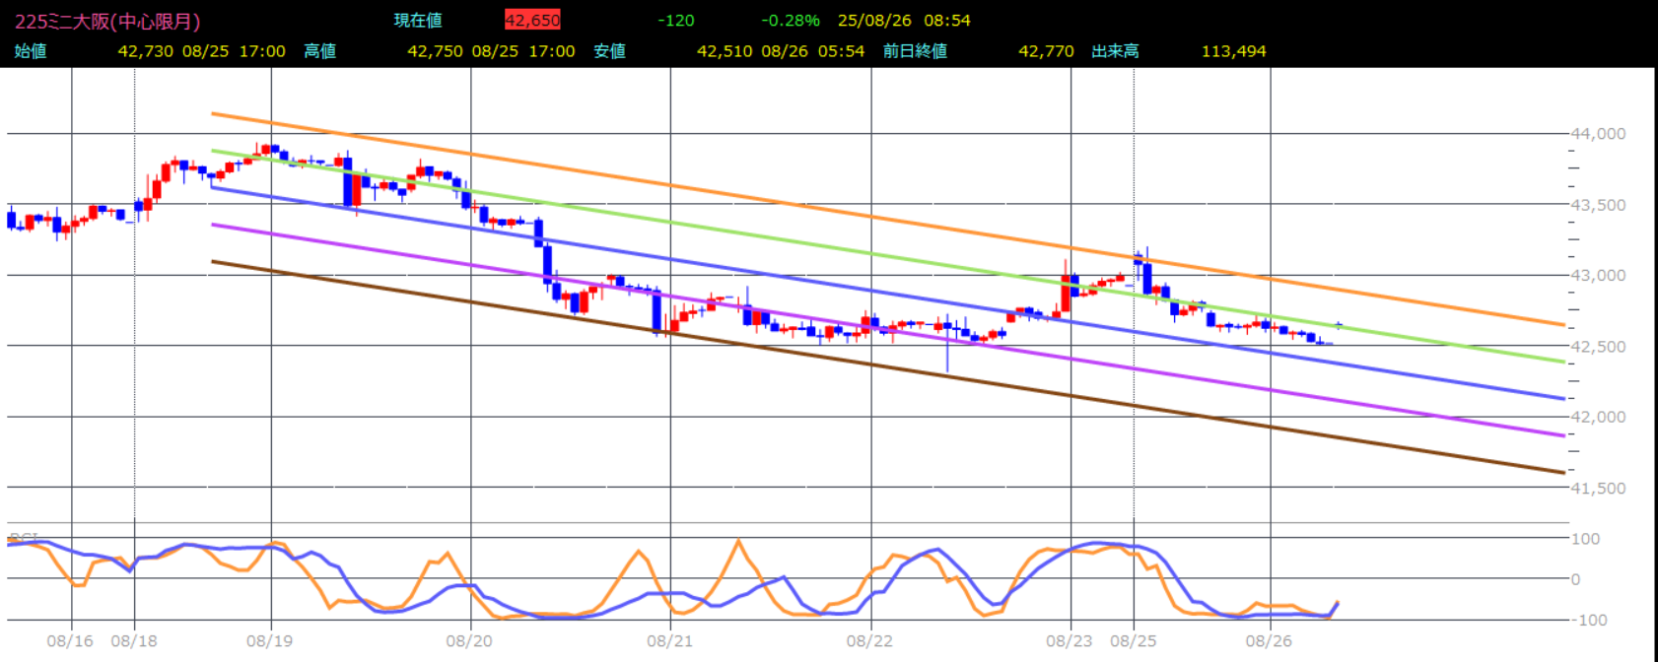This screenshot has width=1658, height=662.
Task: Select the 現在値 label in header
Action: click(418, 21)
